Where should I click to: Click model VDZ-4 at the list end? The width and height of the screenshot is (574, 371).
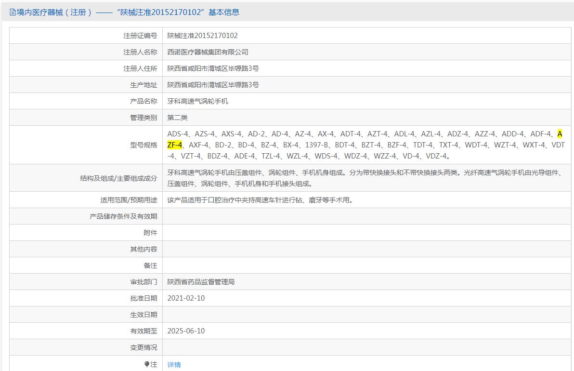tap(436, 156)
